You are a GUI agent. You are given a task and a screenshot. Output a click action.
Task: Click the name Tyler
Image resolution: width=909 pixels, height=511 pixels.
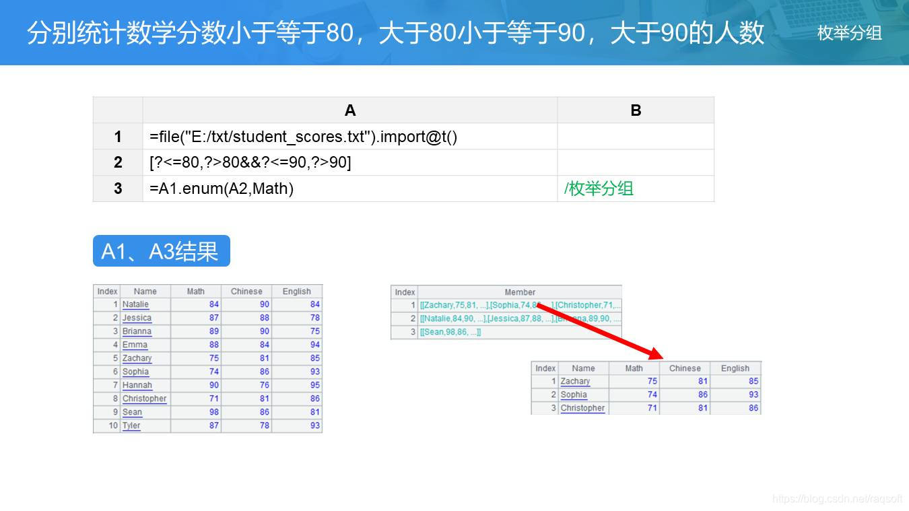[131, 425]
